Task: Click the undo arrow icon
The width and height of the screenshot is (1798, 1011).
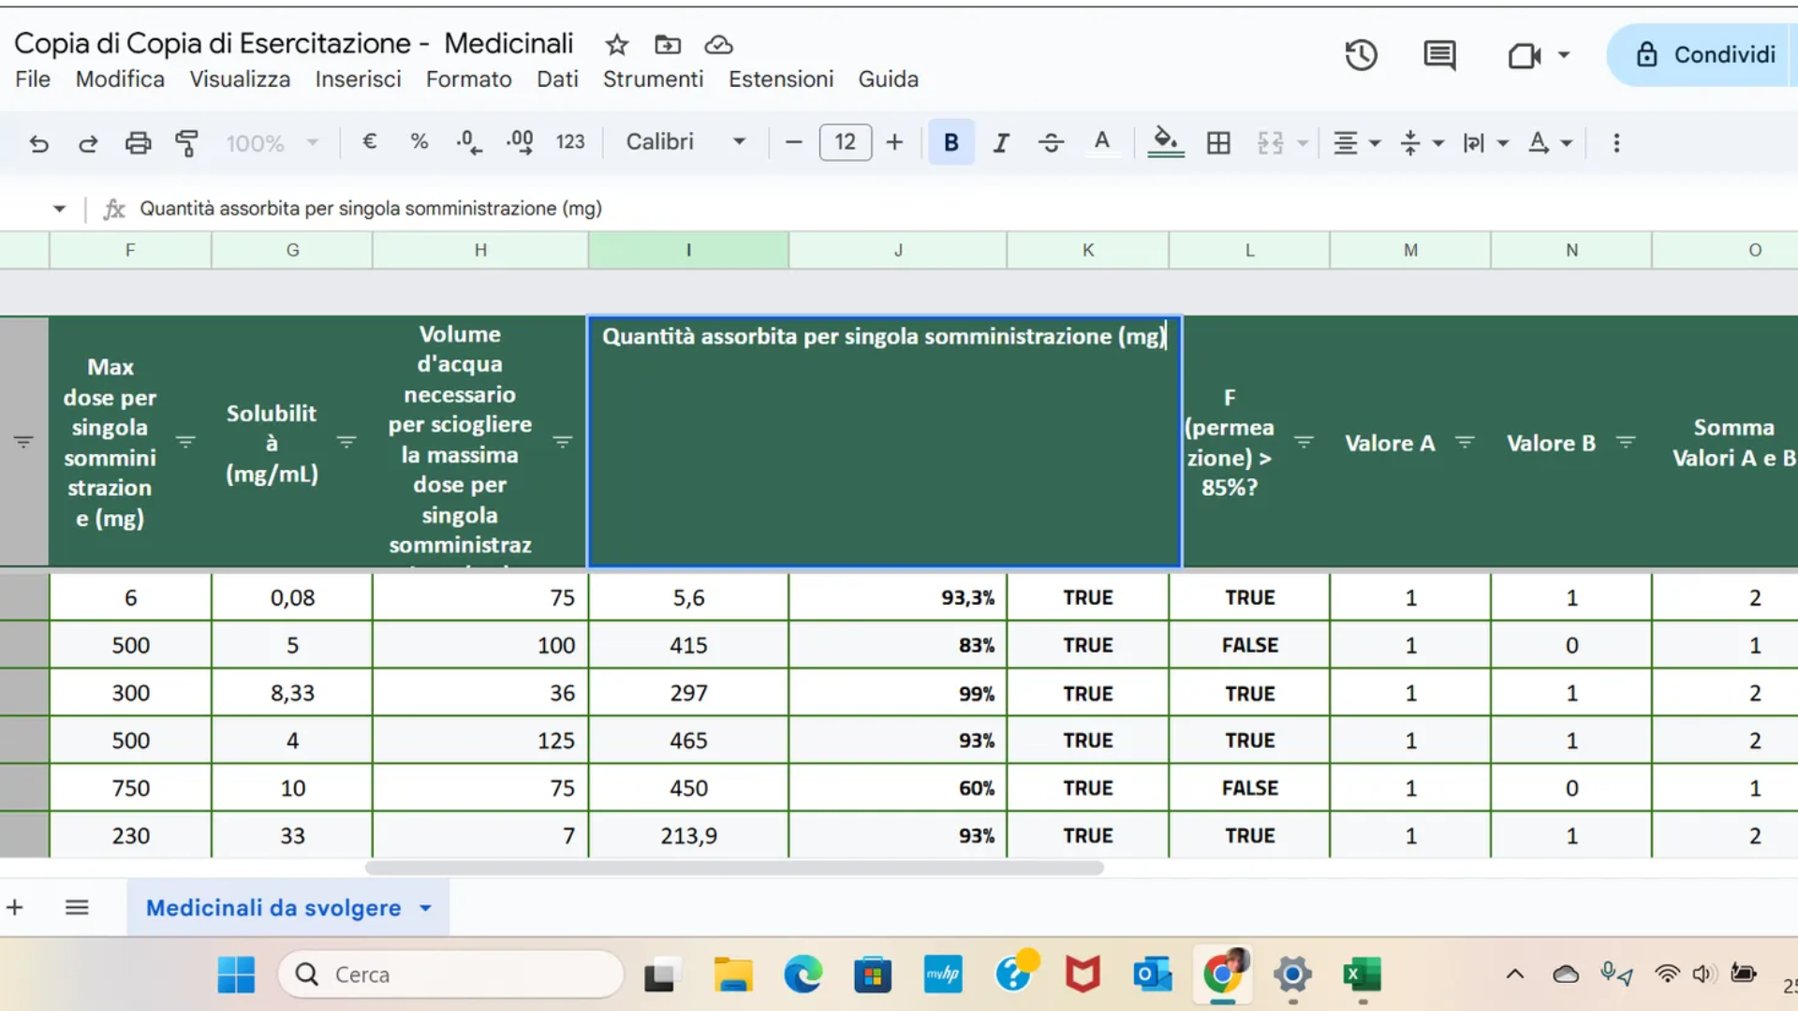Action: click(x=38, y=142)
